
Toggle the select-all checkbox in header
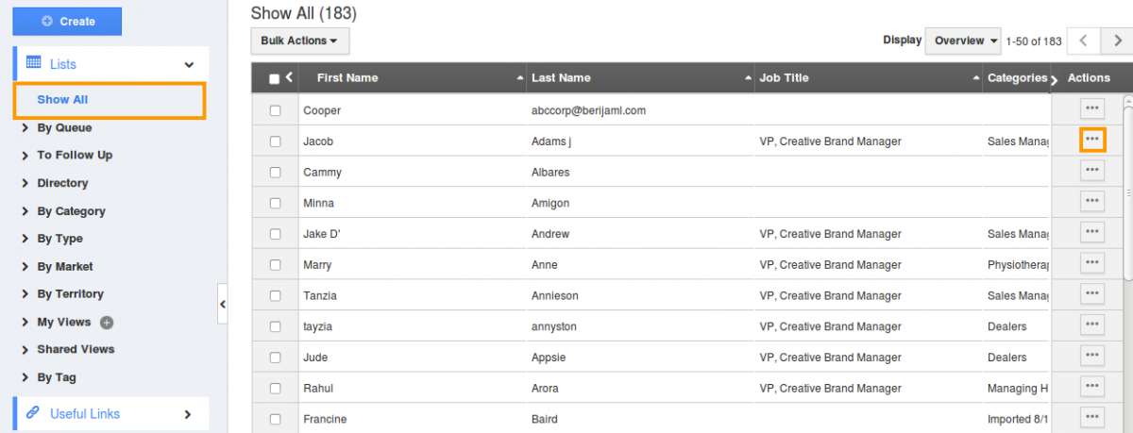coord(275,79)
